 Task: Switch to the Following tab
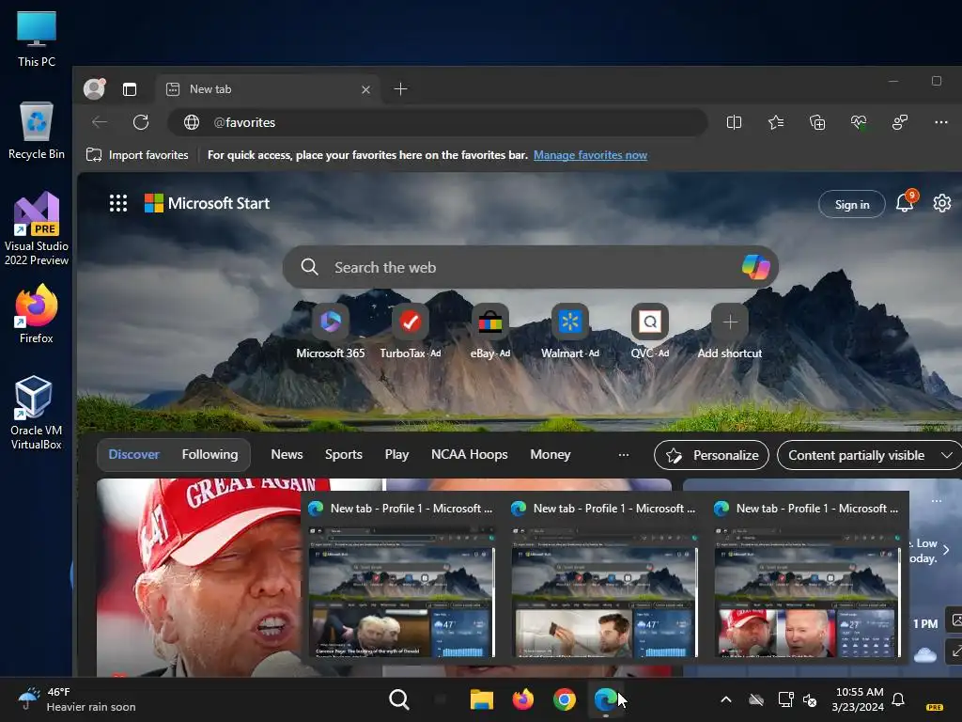tap(209, 454)
